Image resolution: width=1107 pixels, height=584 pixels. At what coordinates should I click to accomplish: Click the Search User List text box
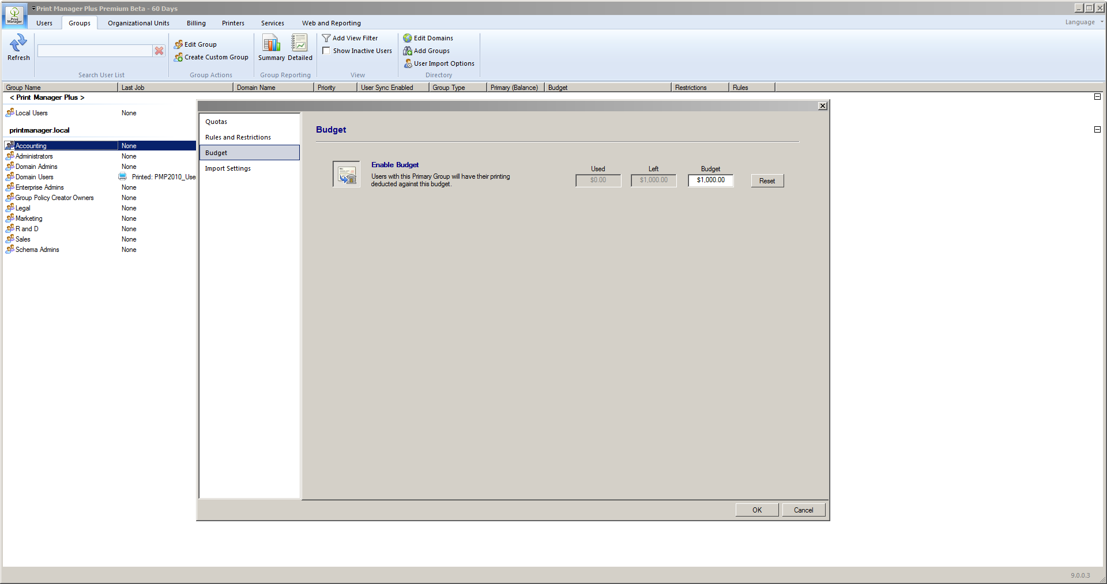pyautogui.click(x=95, y=51)
